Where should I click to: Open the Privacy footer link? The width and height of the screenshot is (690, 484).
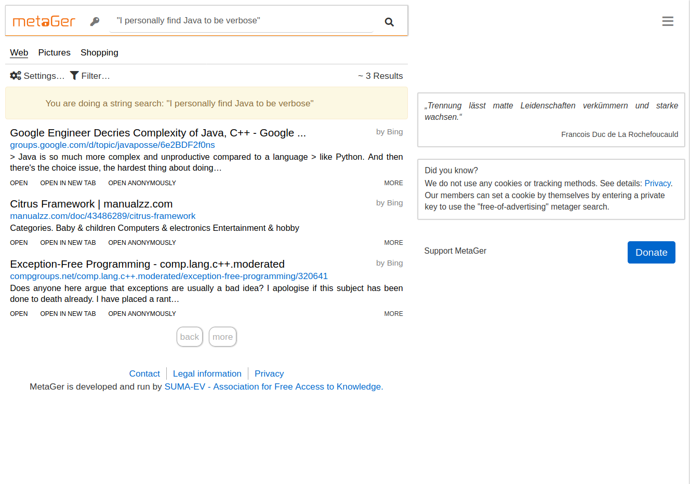pos(269,374)
